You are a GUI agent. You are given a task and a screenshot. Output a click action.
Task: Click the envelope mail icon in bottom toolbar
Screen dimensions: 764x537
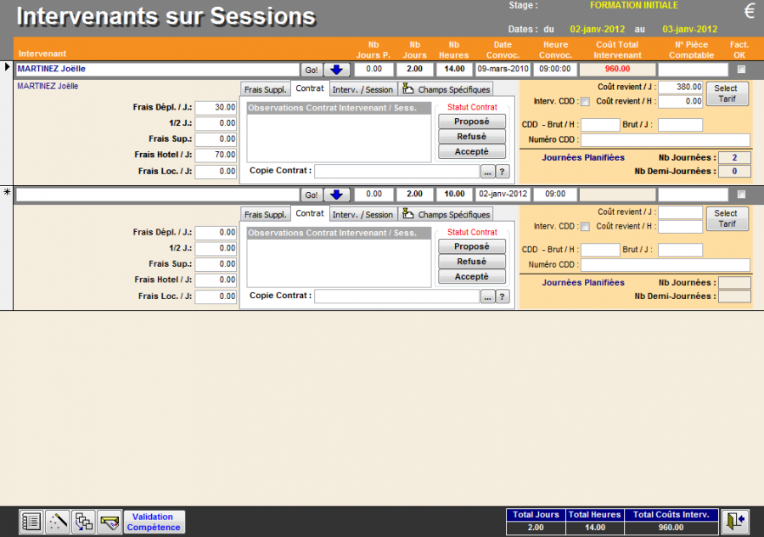(x=109, y=522)
